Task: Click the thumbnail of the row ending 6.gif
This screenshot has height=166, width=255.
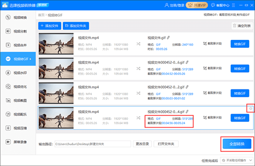Action: [56, 69]
